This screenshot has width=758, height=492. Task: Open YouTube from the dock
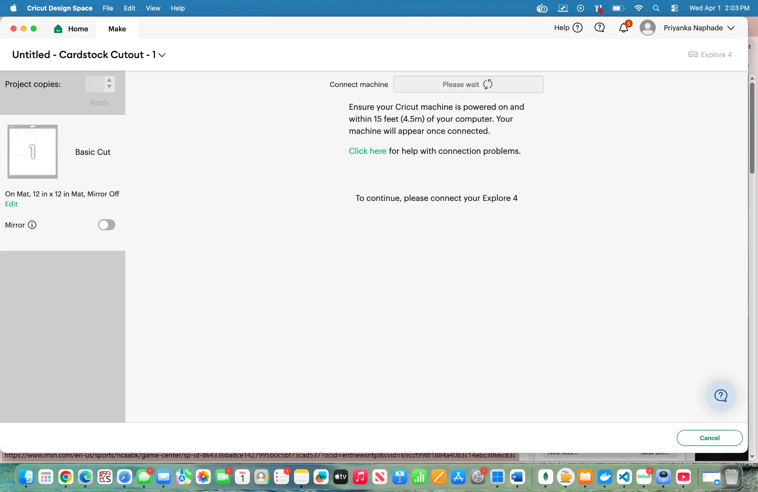tap(683, 477)
